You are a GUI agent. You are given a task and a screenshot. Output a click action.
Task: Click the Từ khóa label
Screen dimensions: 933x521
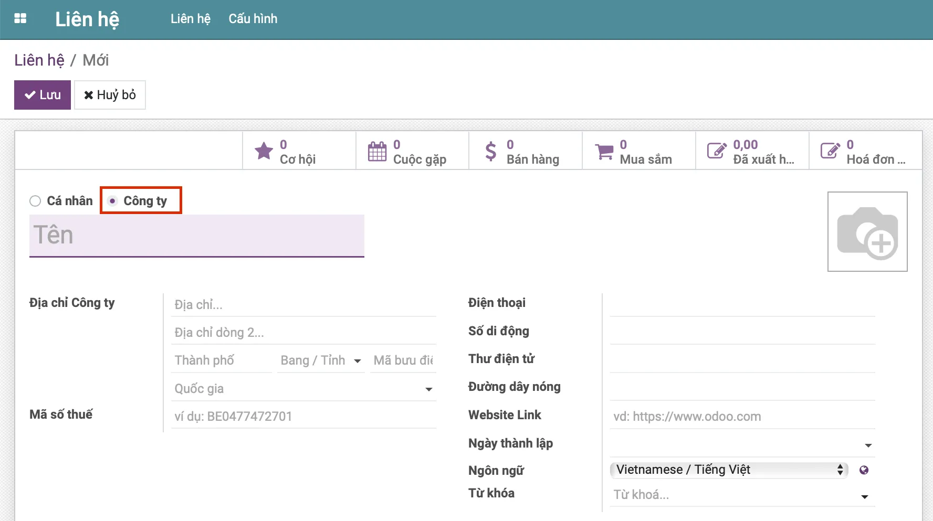[491, 493]
